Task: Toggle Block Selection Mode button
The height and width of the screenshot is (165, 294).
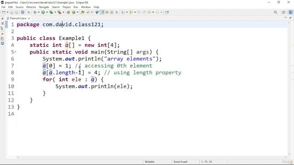Action: pyautogui.click(x=112, y=12)
